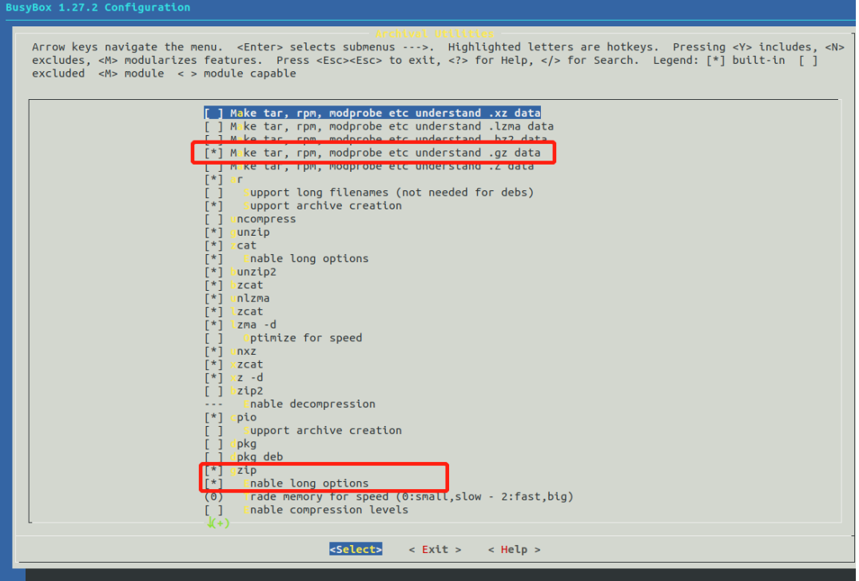Enable the bzip2 applet
The width and height of the screenshot is (859, 581).
tap(233, 391)
